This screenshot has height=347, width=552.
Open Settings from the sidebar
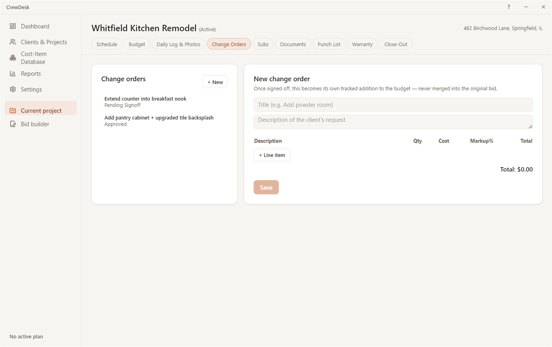pos(41,89)
